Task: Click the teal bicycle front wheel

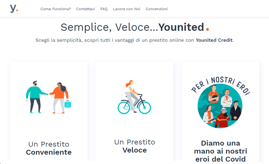Action: tap(144, 107)
